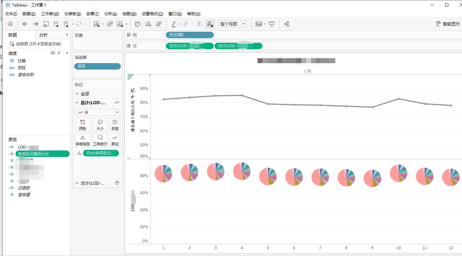Sort descending using toolbar icon
The height and width of the screenshot is (256, 462).
coord(158,24)
